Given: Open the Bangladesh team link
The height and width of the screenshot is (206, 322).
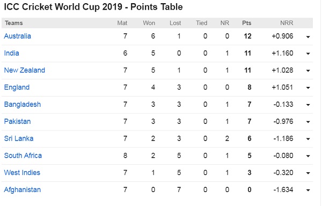Looking at the screenshot, I should 23,104.
